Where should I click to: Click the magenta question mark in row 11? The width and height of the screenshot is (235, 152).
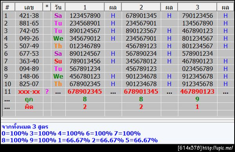(x=47, y=91)
